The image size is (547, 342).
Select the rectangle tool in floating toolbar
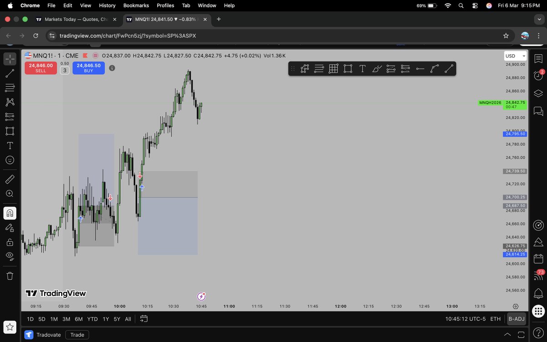tap(348, 68)
